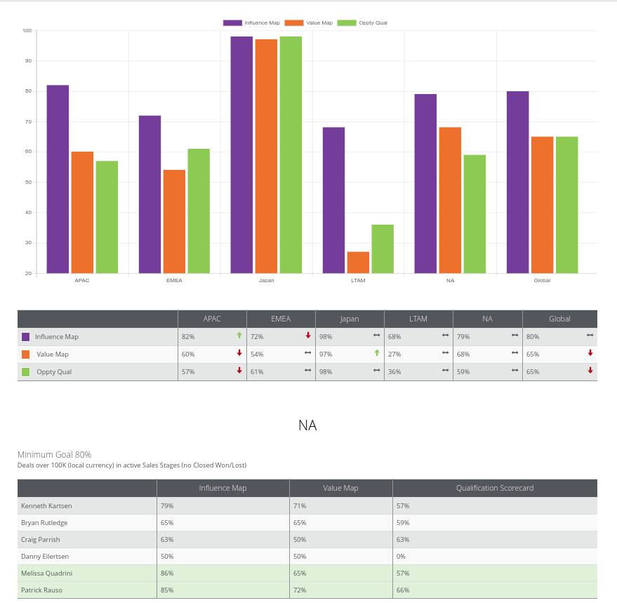
Task: Toggle Oppty Qual series in chart legend
Action: click(362, 23)
